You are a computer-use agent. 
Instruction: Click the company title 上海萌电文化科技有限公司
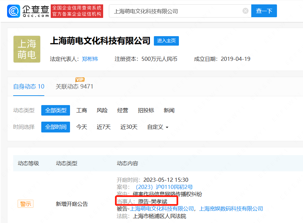(x=100, y=41)
